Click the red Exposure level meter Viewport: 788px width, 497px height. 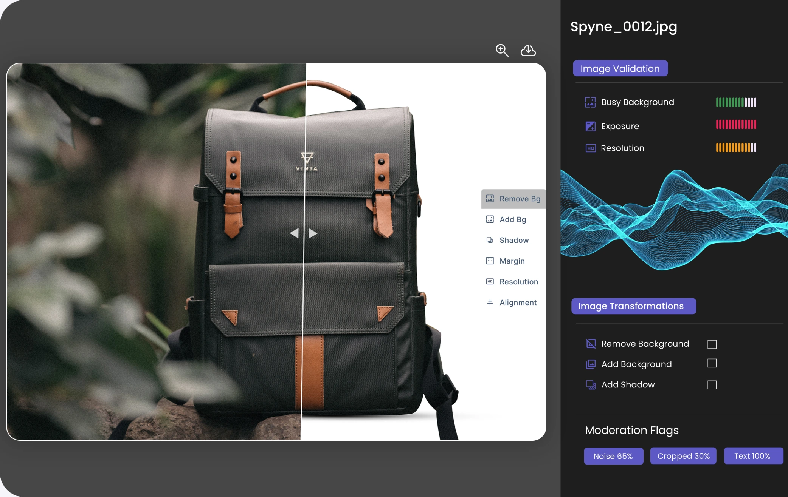pyautogui.click(x=736, y=125)
